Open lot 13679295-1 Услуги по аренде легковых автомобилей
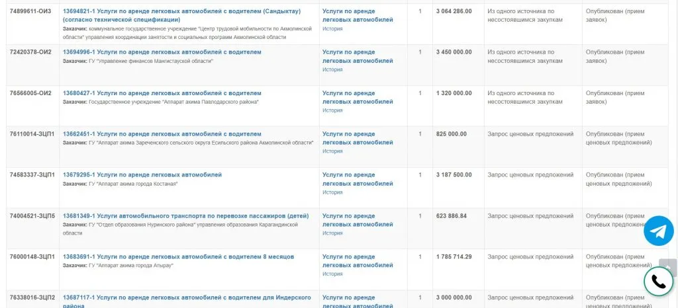Image resolution: width=678 pixels, height=308 pixels. (x=142, y=175)
